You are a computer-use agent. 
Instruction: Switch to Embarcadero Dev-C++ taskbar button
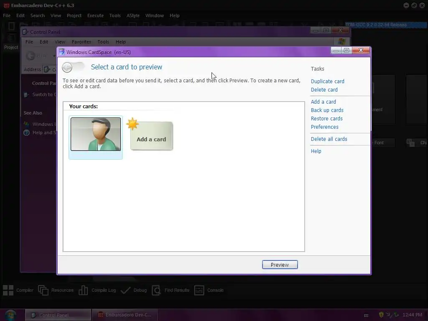[x=125, y=315]
